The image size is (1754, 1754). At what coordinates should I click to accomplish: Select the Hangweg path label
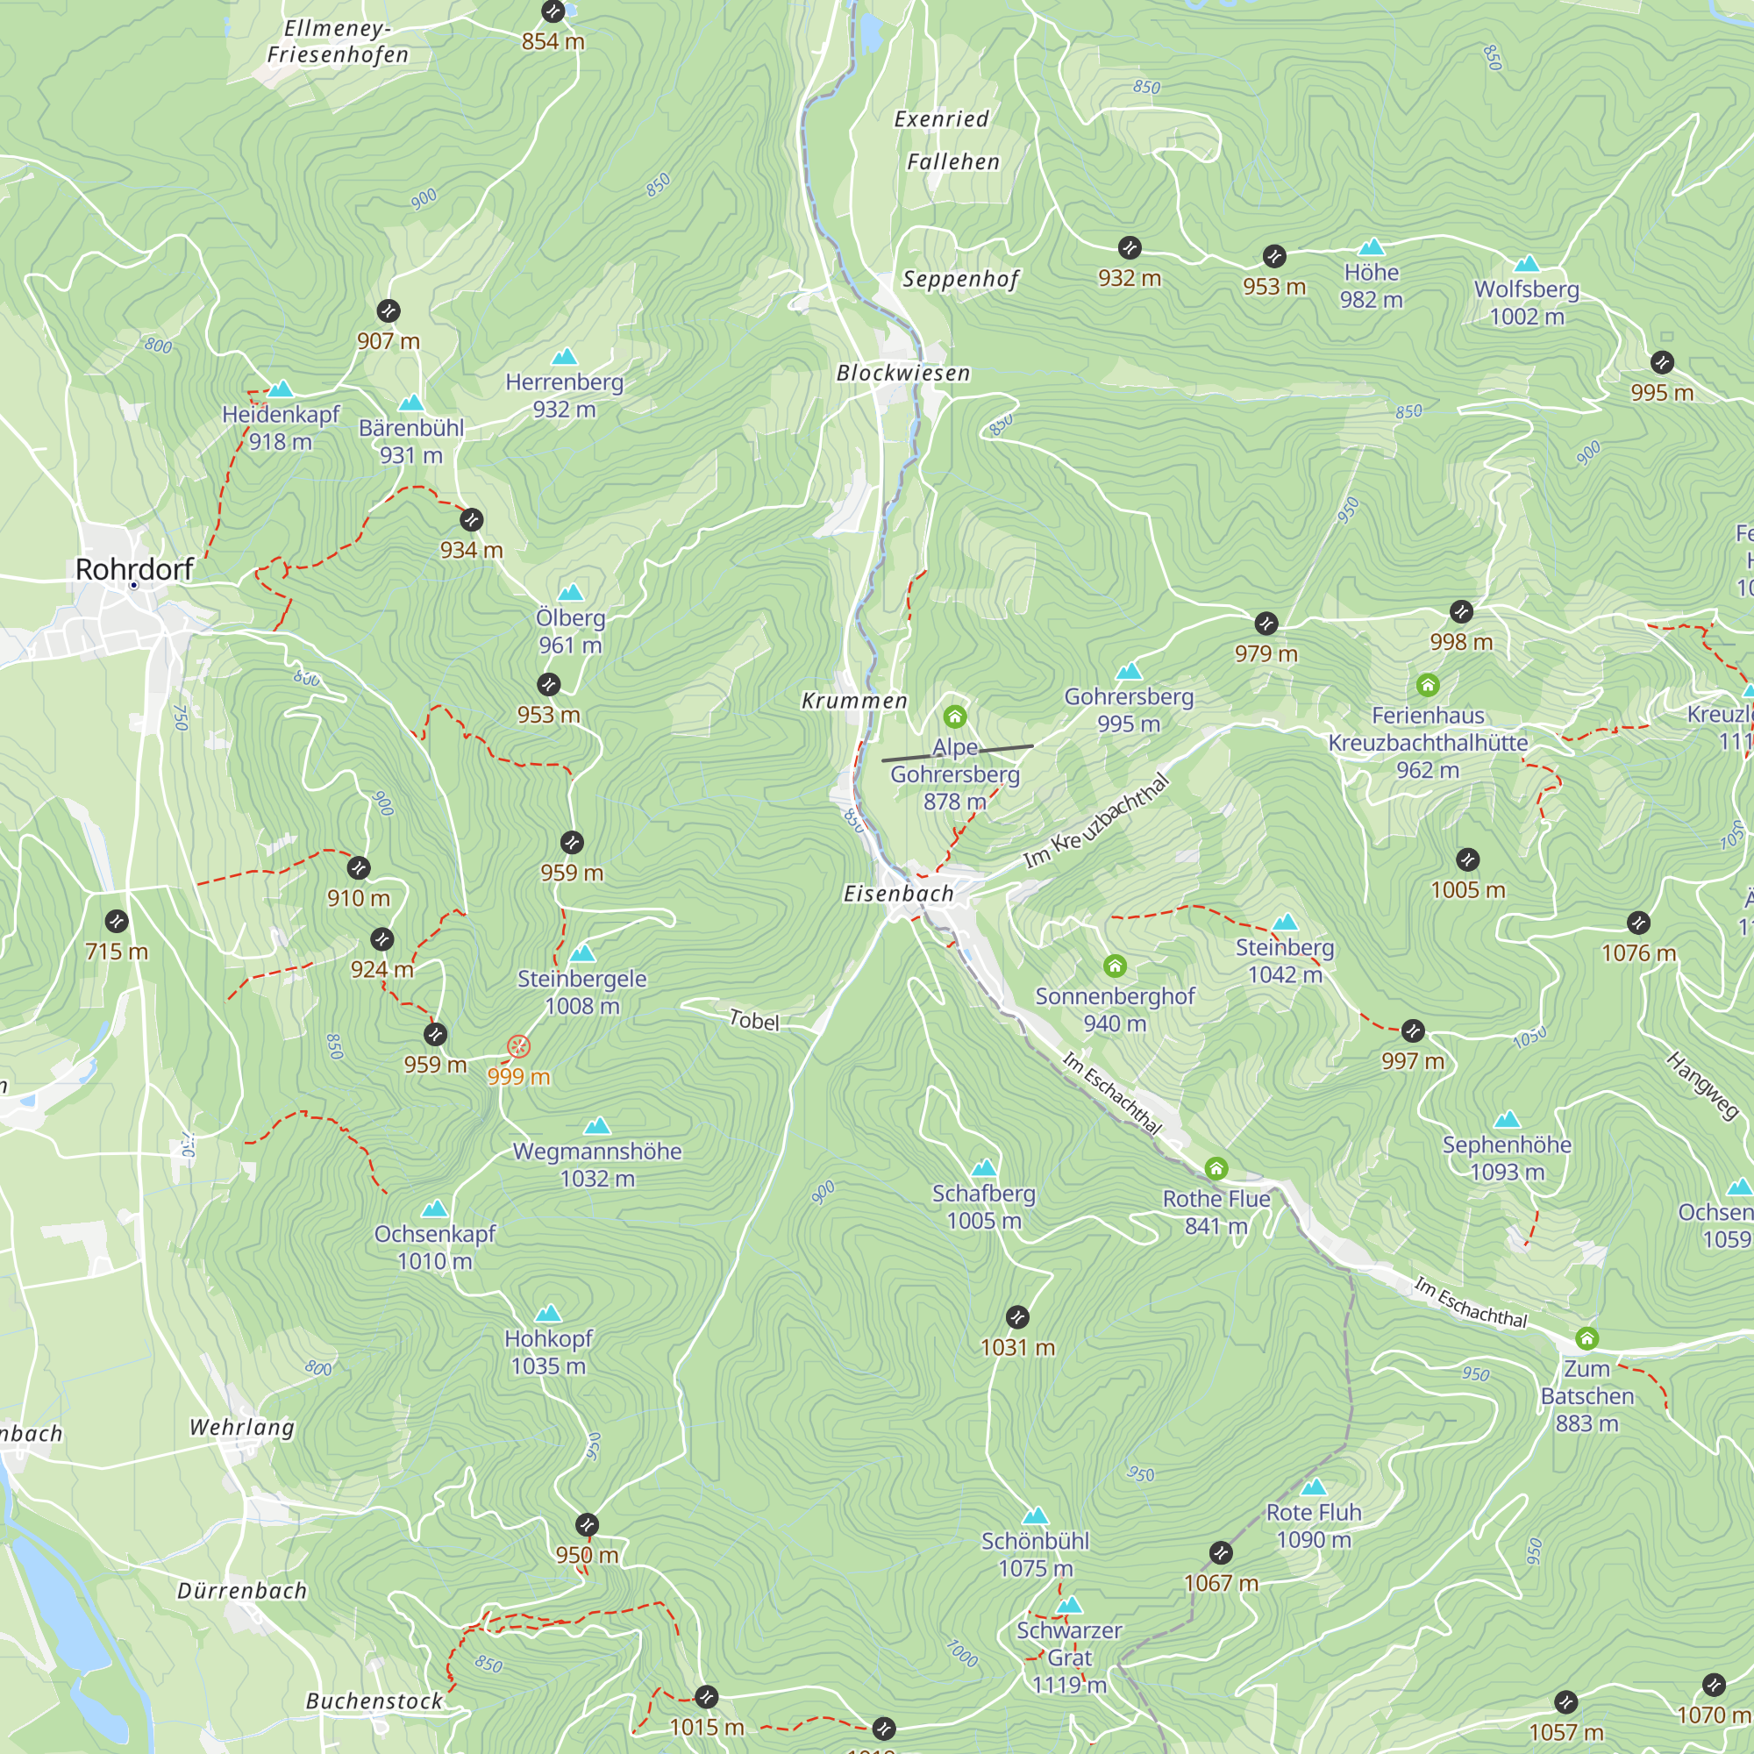(1702, 1085)
